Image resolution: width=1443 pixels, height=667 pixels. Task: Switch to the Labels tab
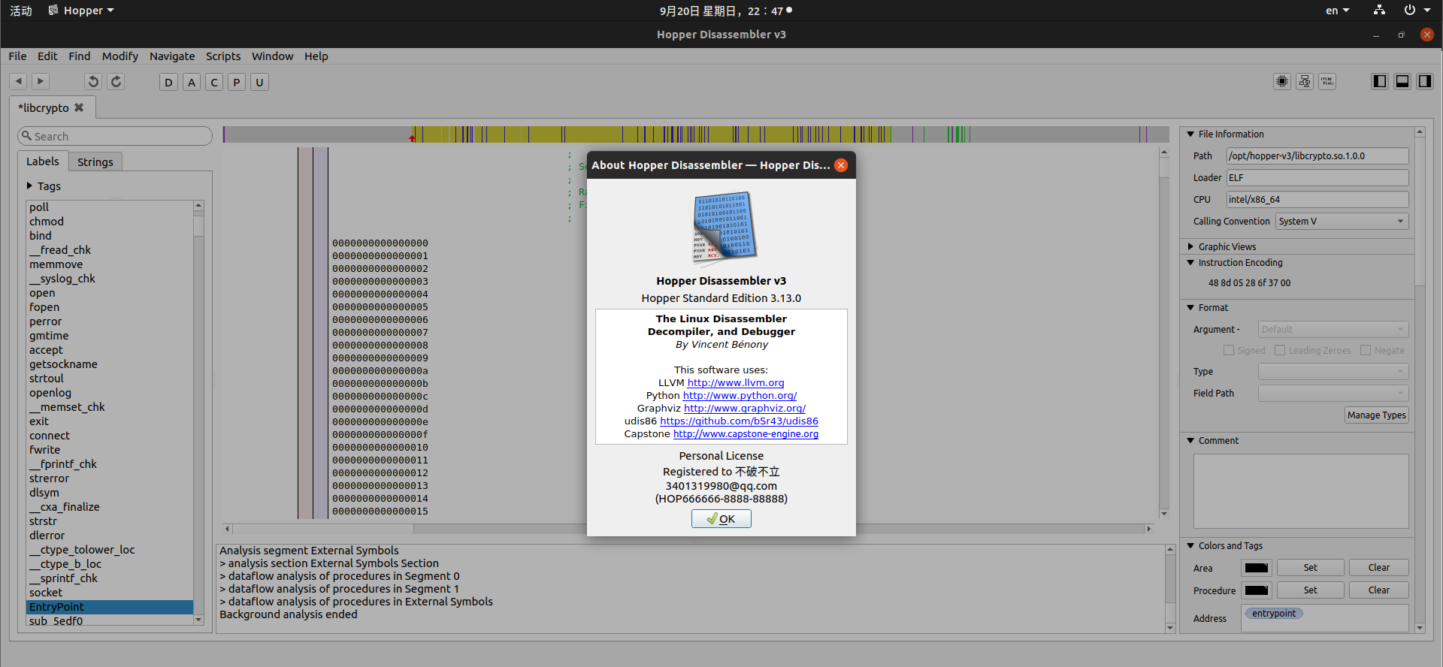pos(43,161)
